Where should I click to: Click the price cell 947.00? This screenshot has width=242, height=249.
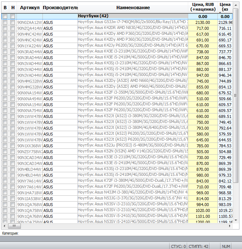coord(203,75)
